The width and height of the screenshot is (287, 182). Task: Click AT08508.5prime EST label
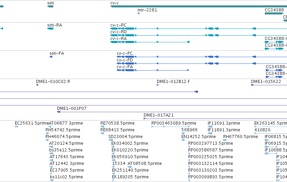[x=145, y=164]
